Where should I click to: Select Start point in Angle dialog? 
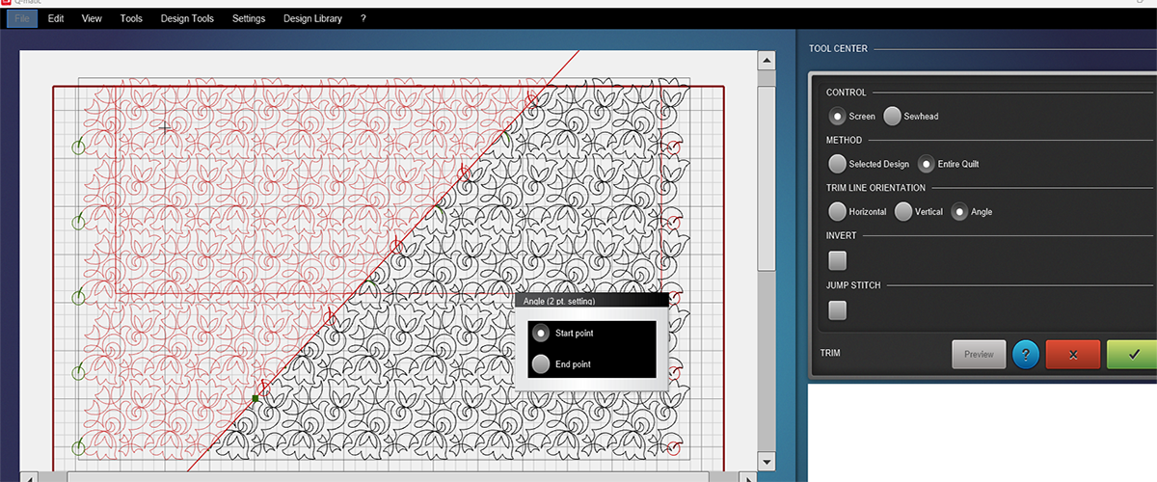[541, 333]
